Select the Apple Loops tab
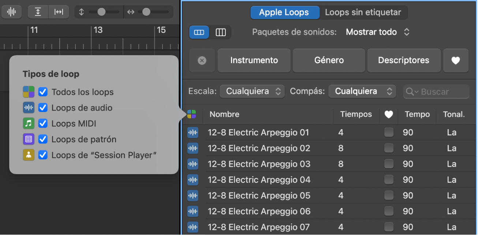The height and width of the screenshot is (235, 478). pos(285,12)
